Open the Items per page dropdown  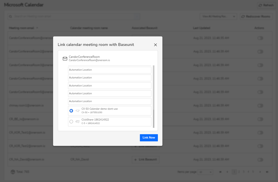click(x=205, y=172)
